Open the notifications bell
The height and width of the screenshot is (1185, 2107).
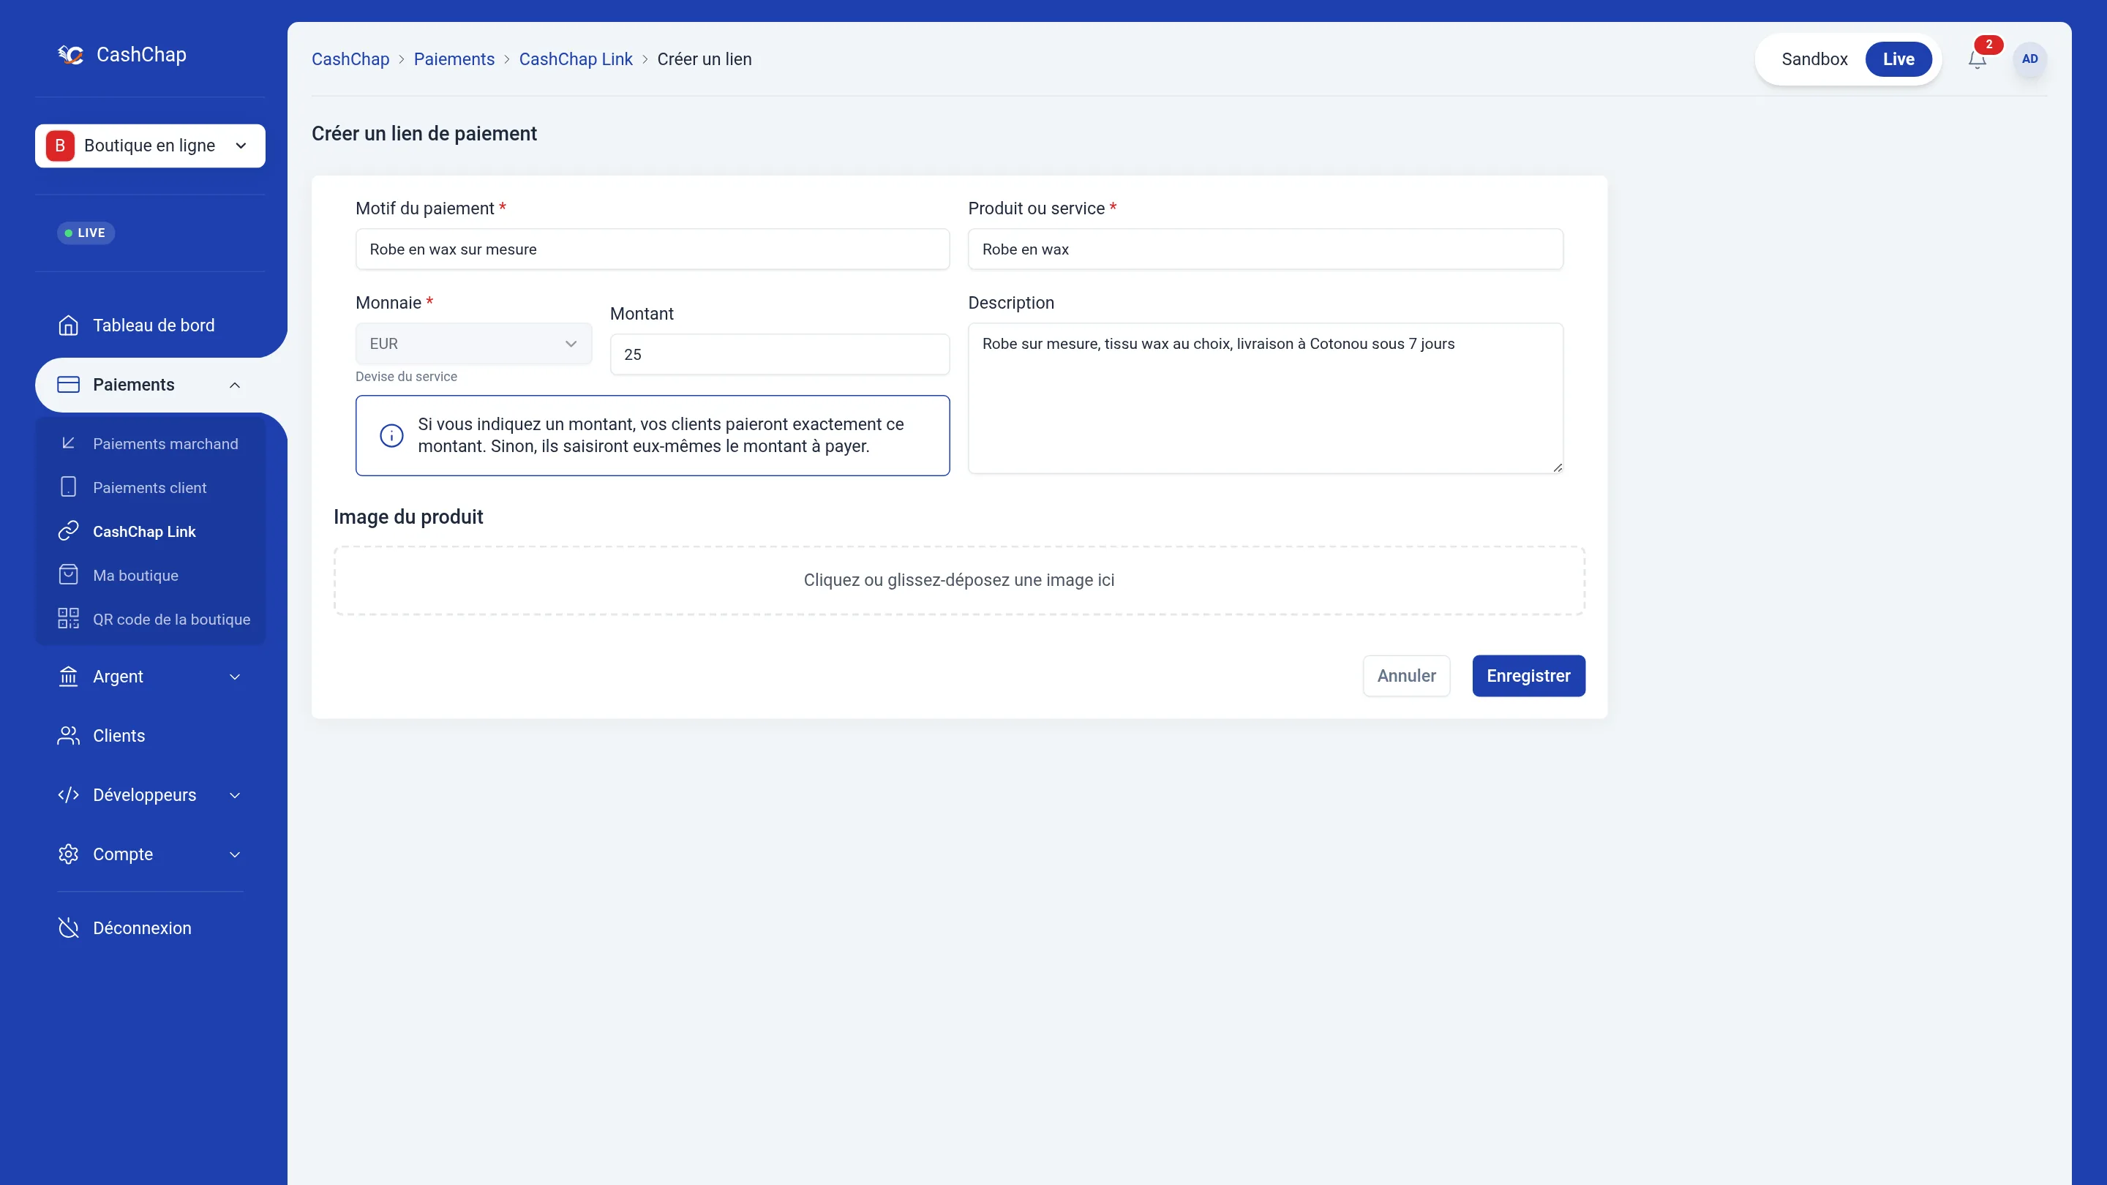pos(1977,59)
